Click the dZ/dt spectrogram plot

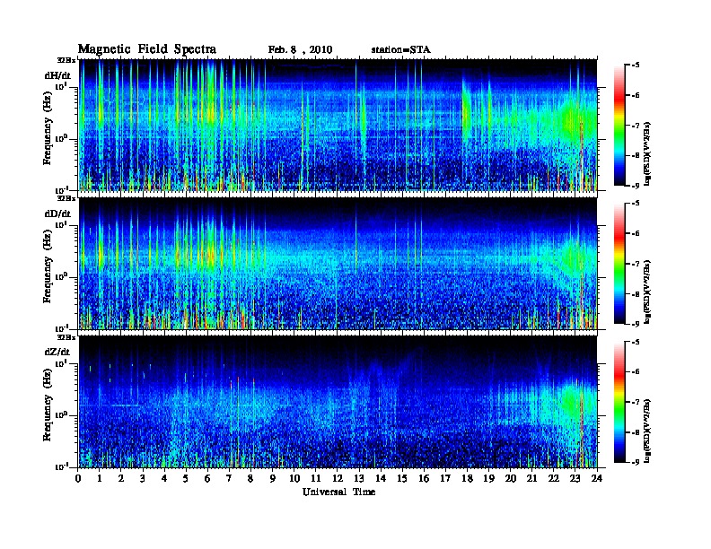coord(338,402)
